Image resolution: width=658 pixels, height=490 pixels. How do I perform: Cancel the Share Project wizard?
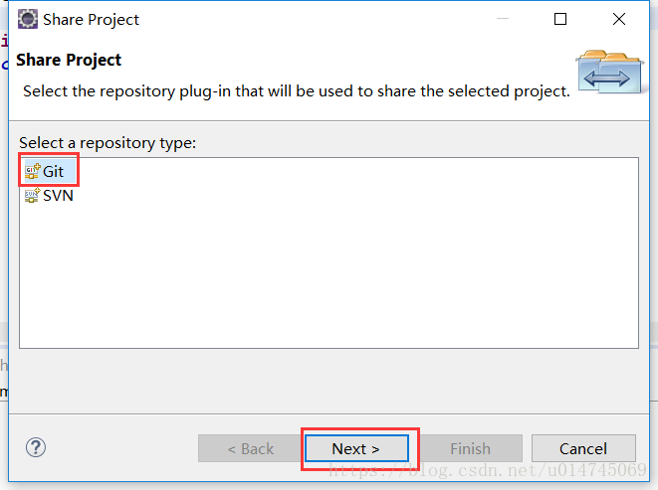583,448
